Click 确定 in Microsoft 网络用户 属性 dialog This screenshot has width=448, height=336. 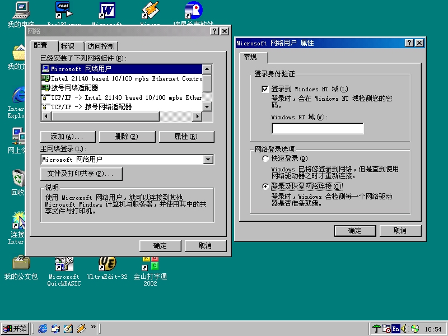pyautogui.click(x=355, y=231)
